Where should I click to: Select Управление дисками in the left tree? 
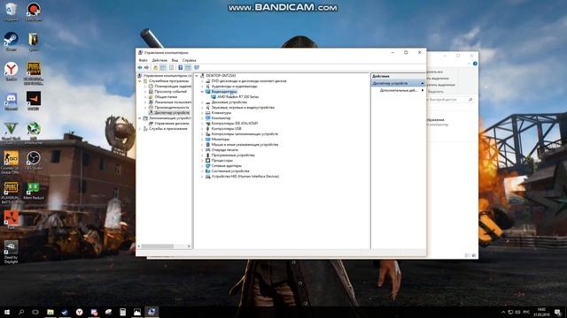click(171, 124)
